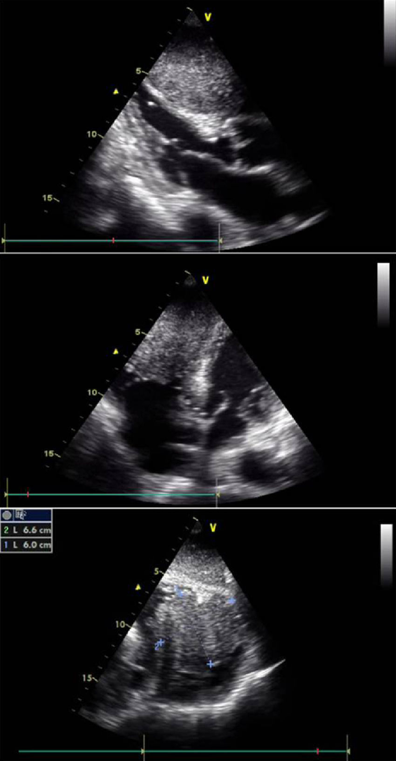Screen dimensions: 396x761
Task: Click the grayscale bar of top panel
Action: (x=389, y=33)
